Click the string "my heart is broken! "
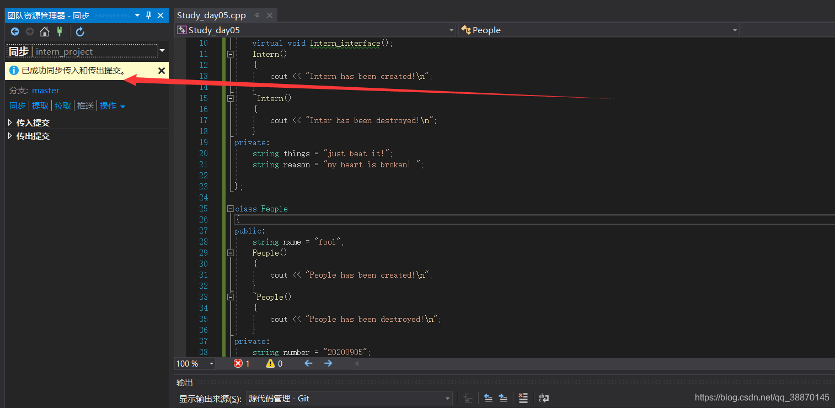The width and height of the screenshot is (835, 408). tap(372, 165)
